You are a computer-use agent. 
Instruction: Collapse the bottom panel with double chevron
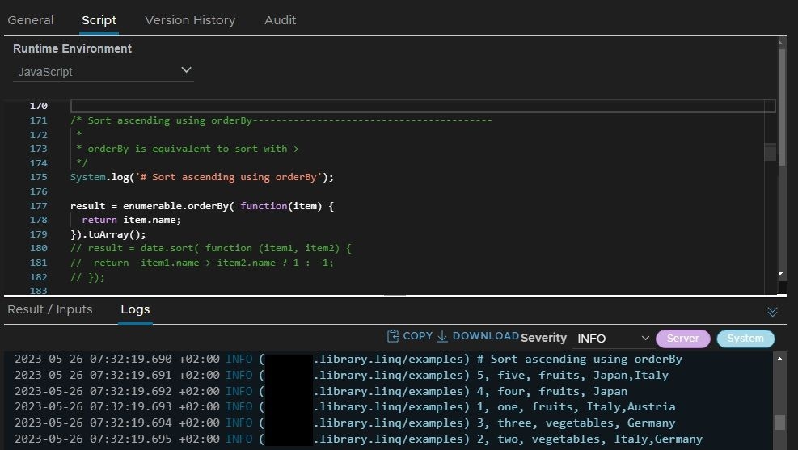[x=772, y=312]
